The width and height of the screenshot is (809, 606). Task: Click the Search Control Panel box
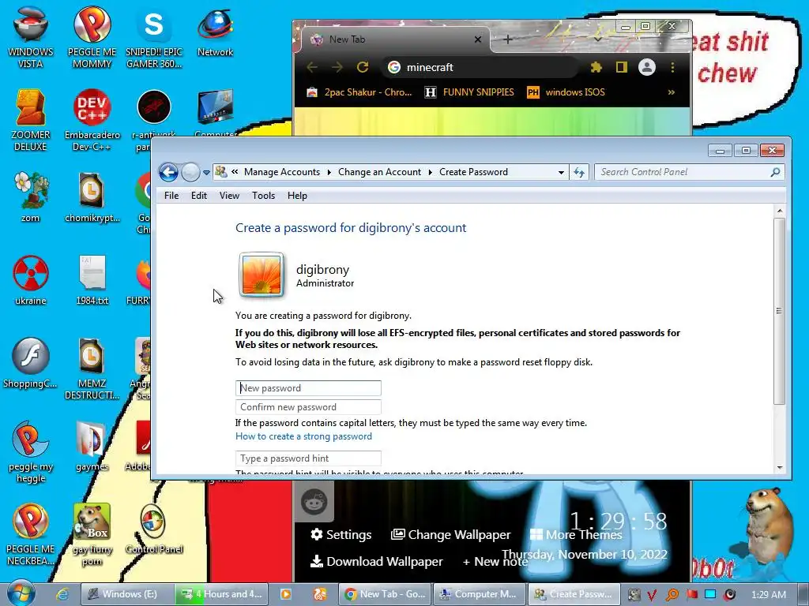click(689, 172)
